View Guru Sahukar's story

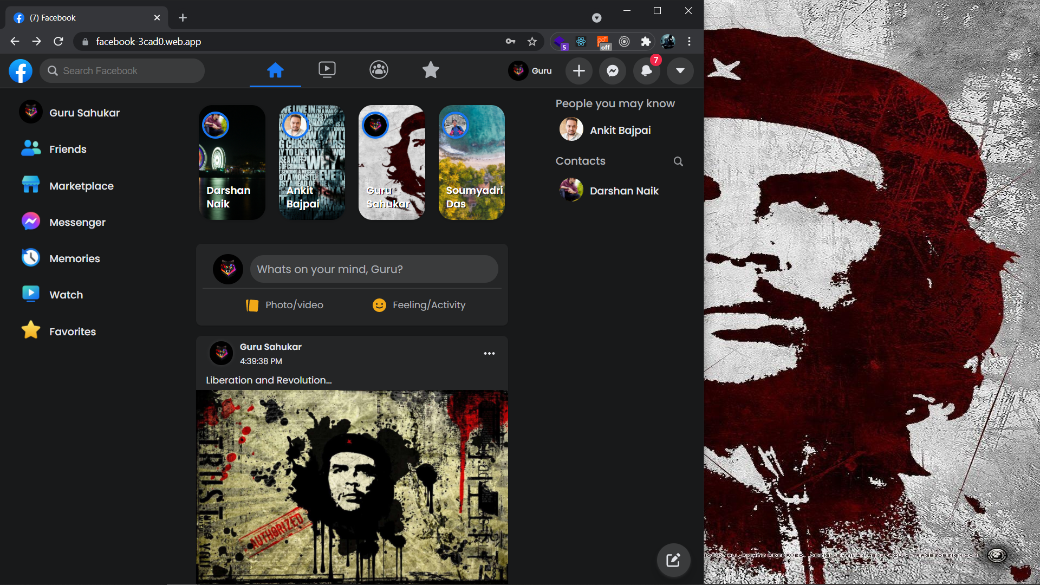(392, 162)
